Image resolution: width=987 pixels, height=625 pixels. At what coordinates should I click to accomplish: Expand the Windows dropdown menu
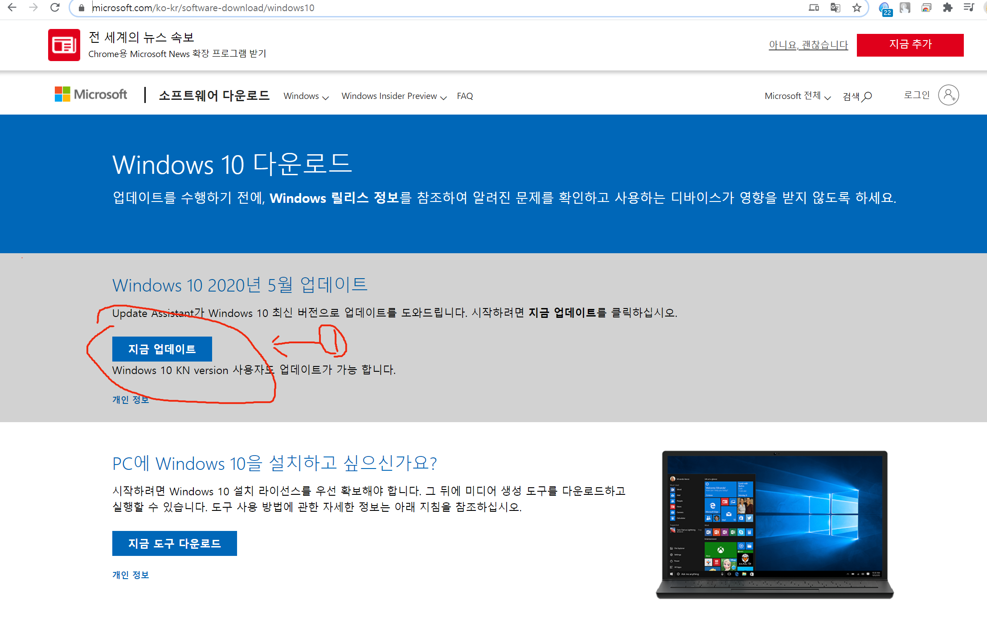(x=306, y=96)
